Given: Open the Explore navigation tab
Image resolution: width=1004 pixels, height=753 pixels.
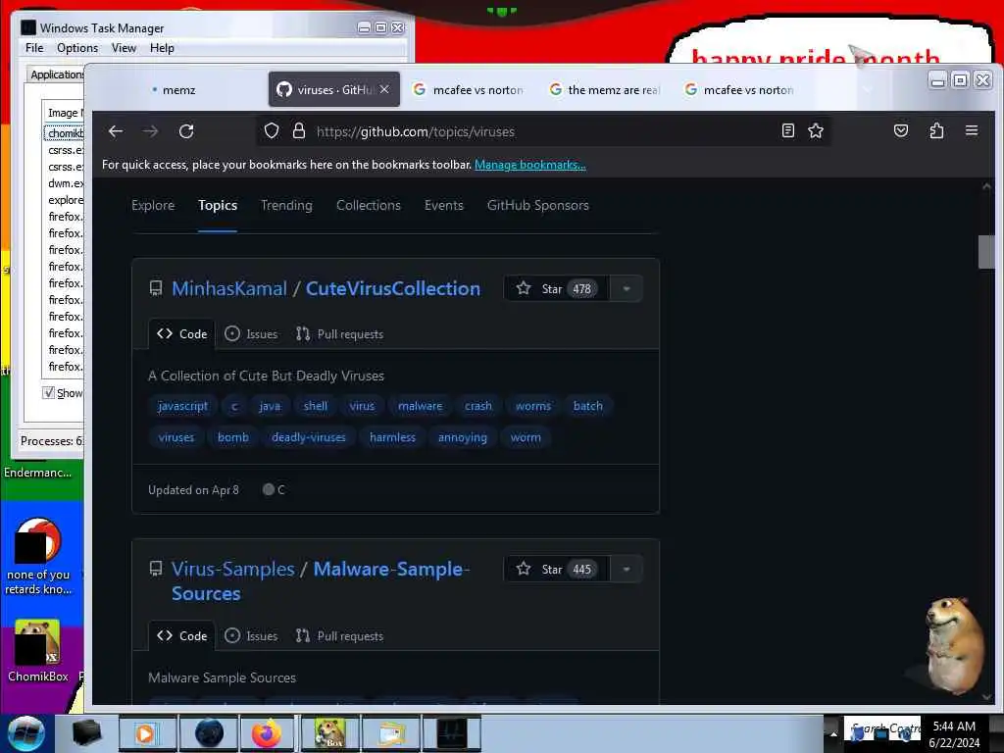Looking at the screenshot, I should pos(153,205).
